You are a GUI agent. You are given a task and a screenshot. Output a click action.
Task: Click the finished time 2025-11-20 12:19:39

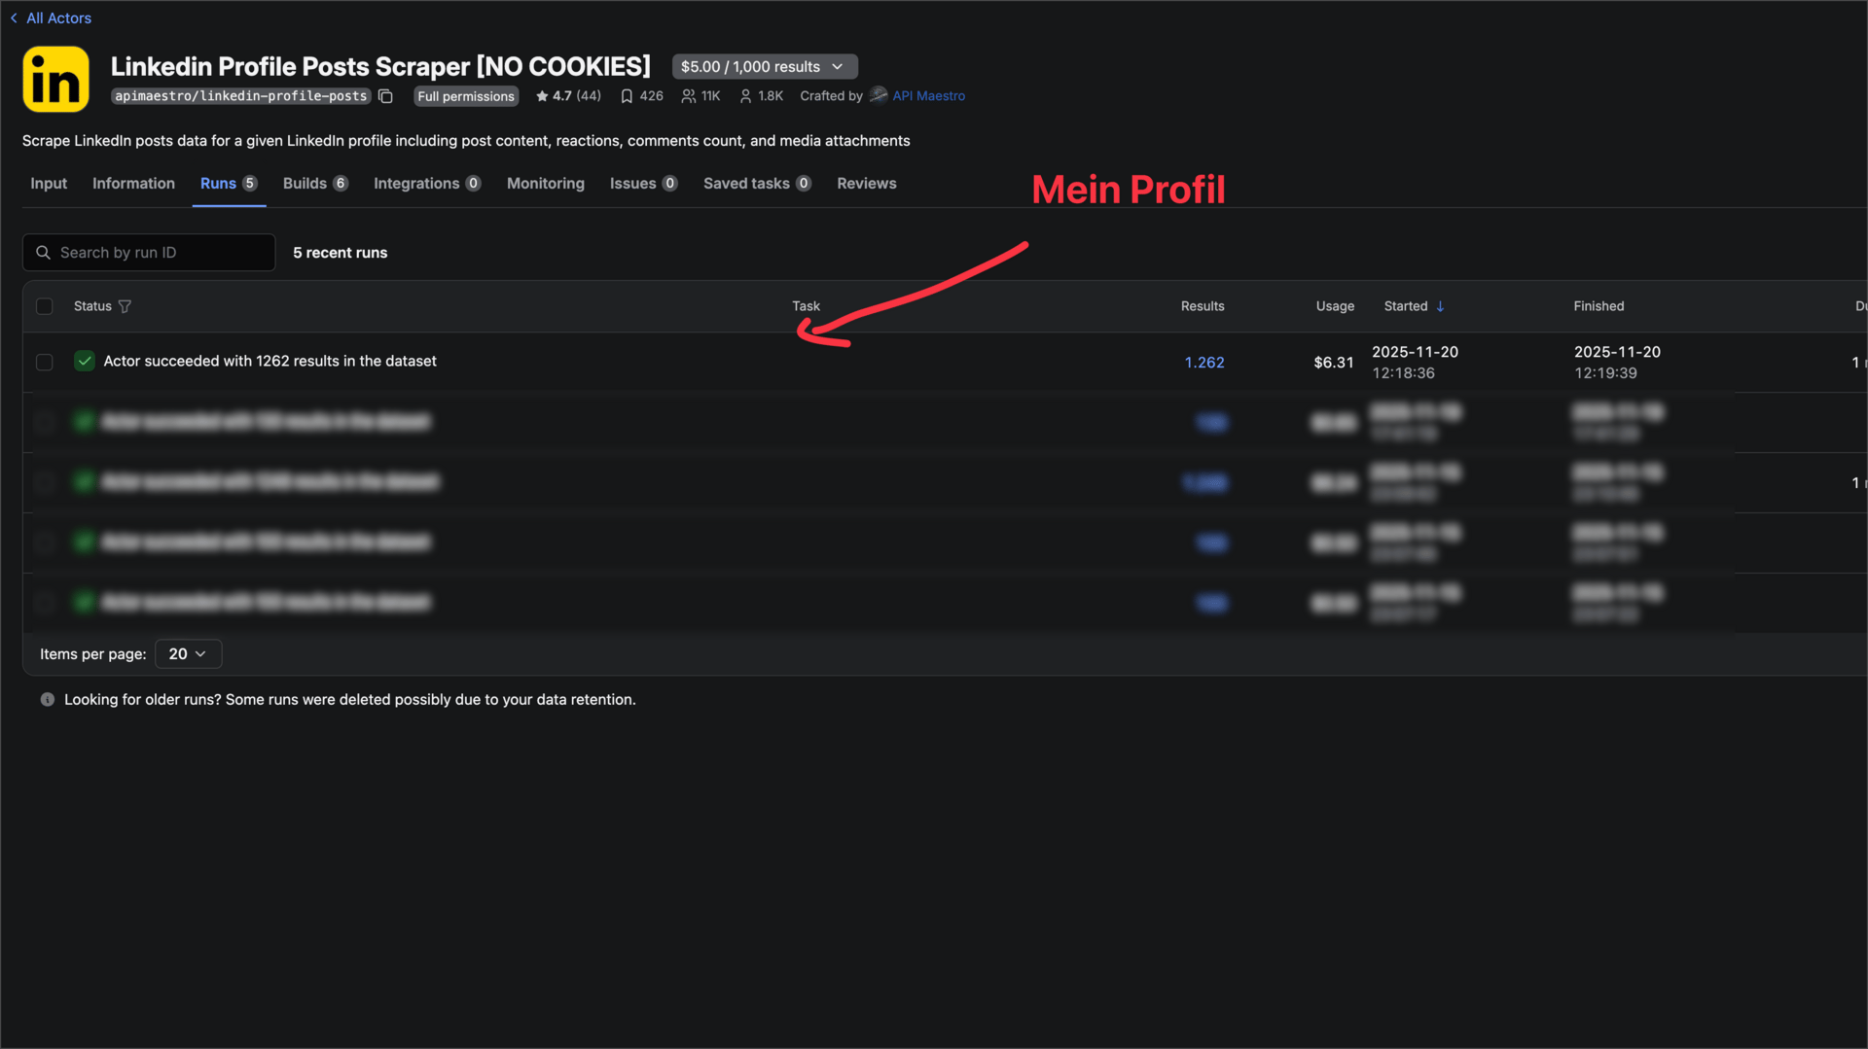coord(1617,363)
